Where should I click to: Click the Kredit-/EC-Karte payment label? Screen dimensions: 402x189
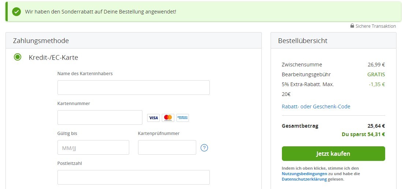53,58
